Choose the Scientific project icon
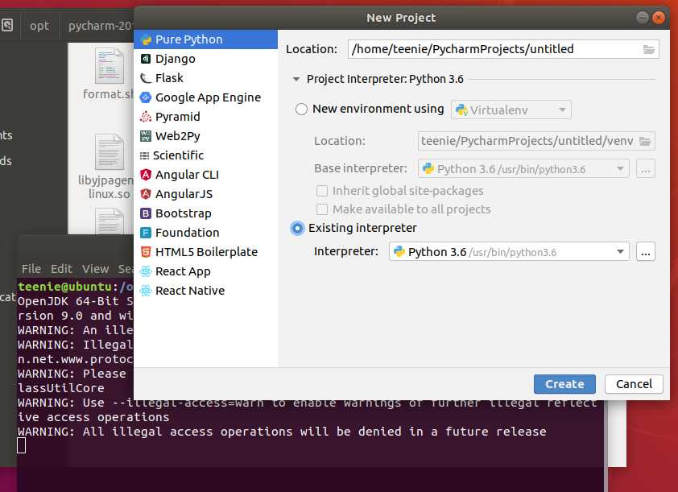 pos(144,155)
